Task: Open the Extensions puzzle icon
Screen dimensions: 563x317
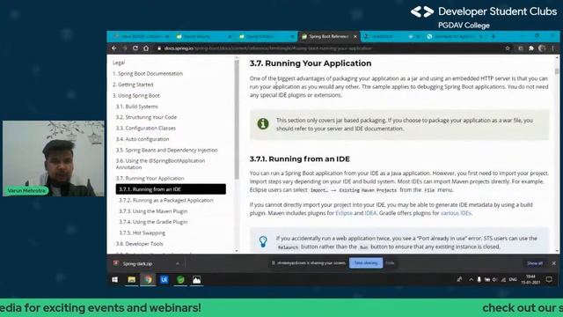Action: [x=531, y=48]
